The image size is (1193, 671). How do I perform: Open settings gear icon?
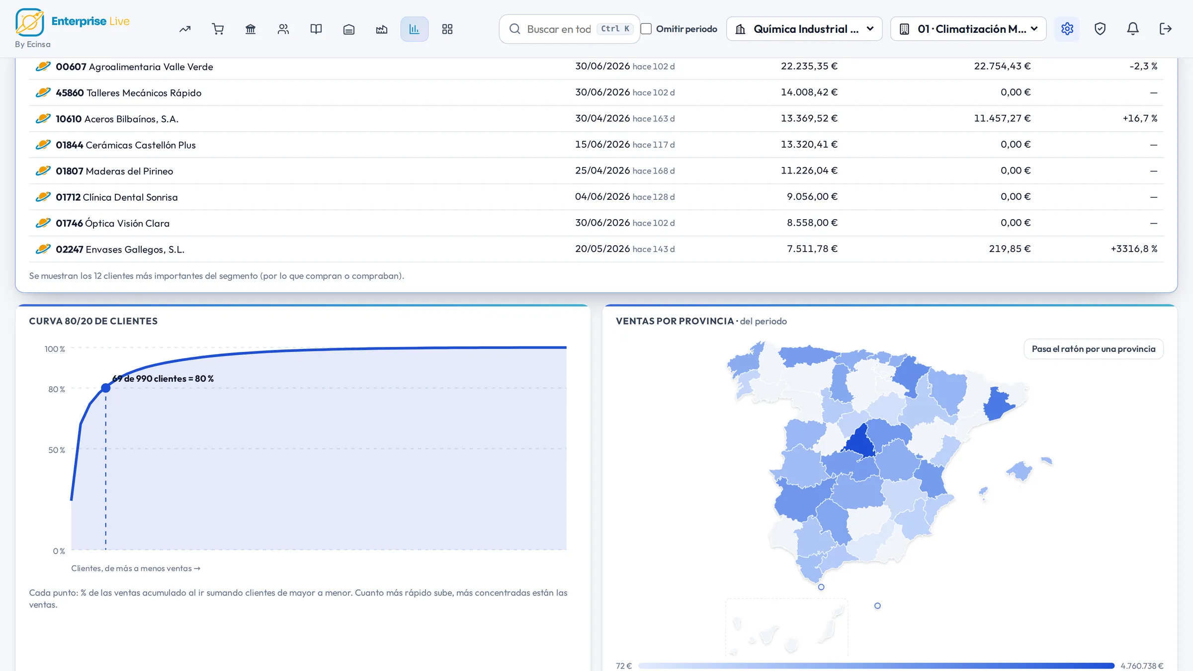1067,29
